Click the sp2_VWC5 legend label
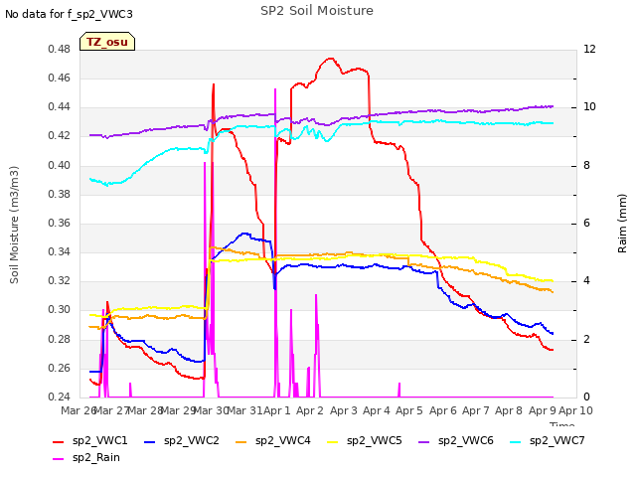Image resolution: width=636 pixels, height=477 pixels. [x=374, y=440]
